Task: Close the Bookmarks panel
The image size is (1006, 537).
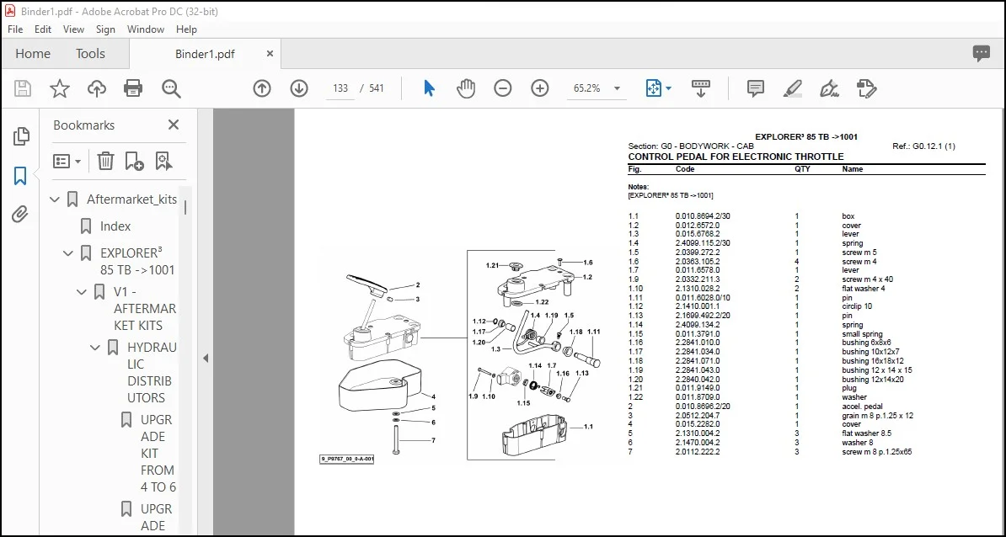Action: pyautogui.click(x=174, y=125)
